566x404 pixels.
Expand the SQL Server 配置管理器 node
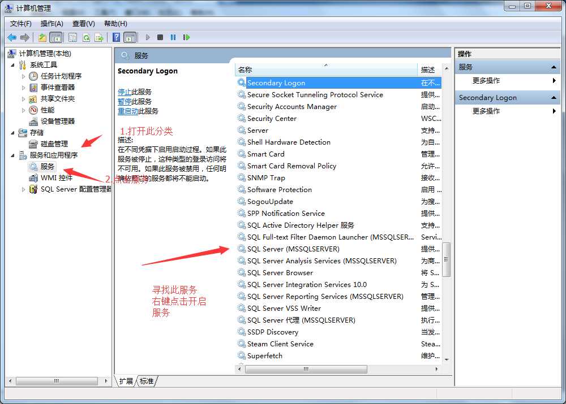(x=23, y=189)
